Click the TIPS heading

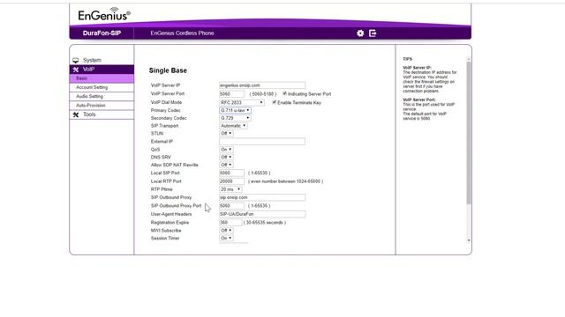pos(408,59)
